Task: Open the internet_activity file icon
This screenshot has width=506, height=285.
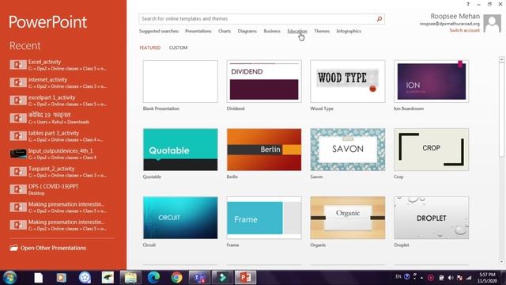Action: point(18,82)
